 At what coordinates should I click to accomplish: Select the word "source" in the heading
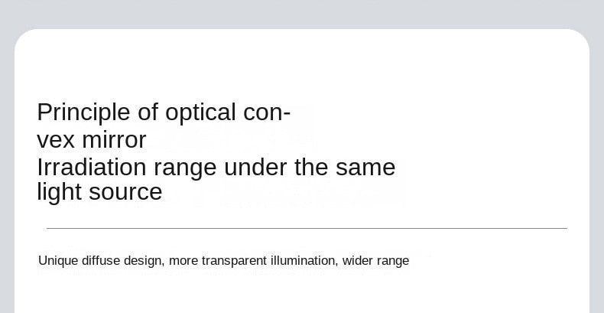click(x=125, y=193)
